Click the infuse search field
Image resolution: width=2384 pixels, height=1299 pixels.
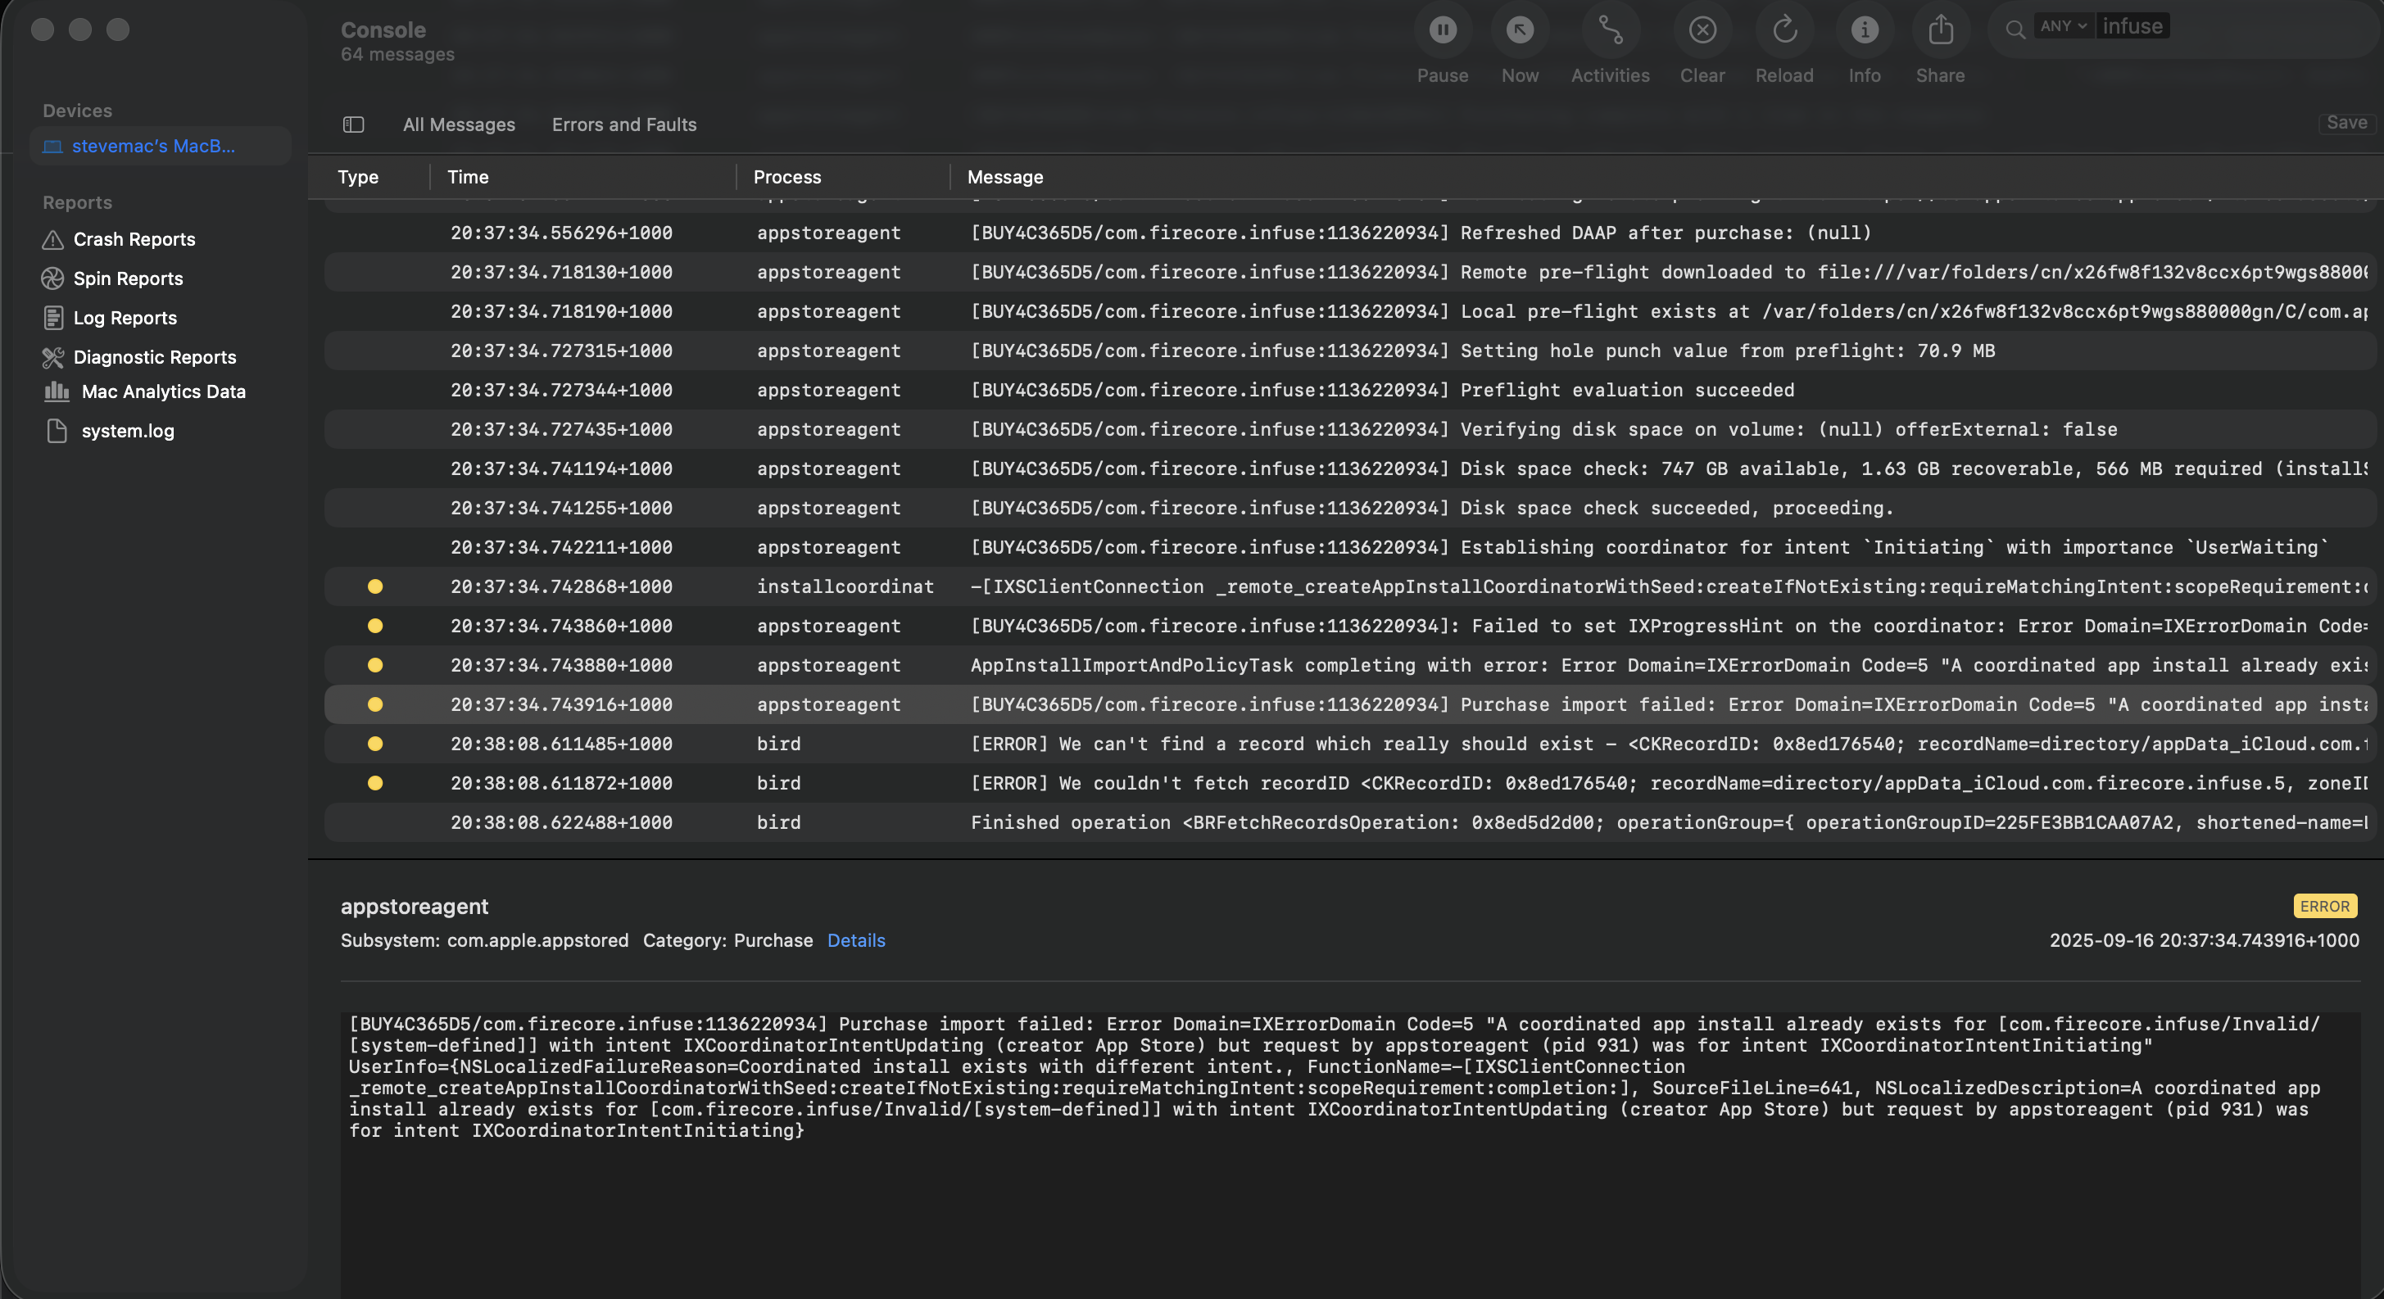[x=2132, y=27]
